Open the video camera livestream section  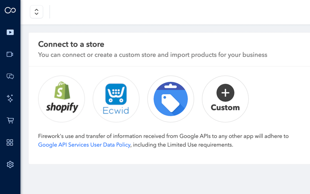pos(10,55)
